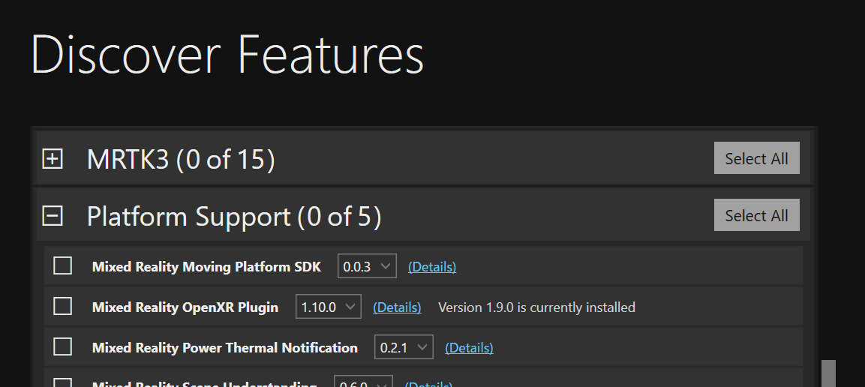865x387 pixels.
Task: Click the vertical scrollbar thumb
Action: tap(828, 373)
